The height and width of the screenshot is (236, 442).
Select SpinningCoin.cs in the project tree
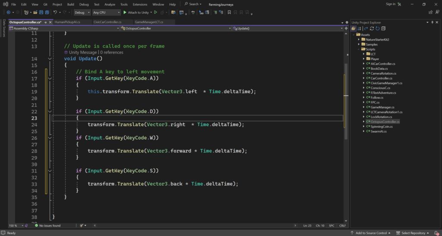[382, 126]
